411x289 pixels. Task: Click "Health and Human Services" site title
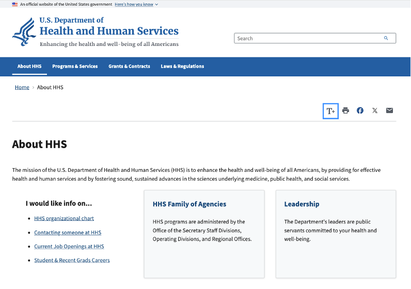point(109,31)
